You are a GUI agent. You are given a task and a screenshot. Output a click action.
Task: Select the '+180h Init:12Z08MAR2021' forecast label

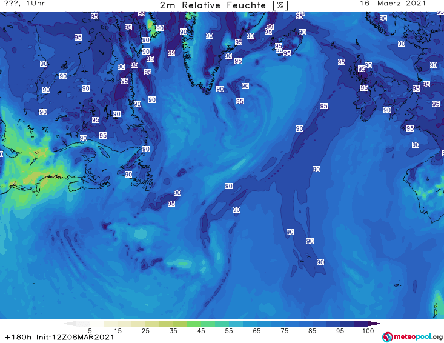pyautogui.click(x=59, y=337)
